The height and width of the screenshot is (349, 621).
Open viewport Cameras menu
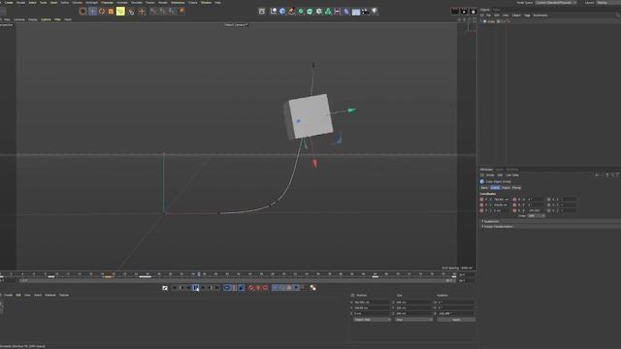click(x=19, y=19)
